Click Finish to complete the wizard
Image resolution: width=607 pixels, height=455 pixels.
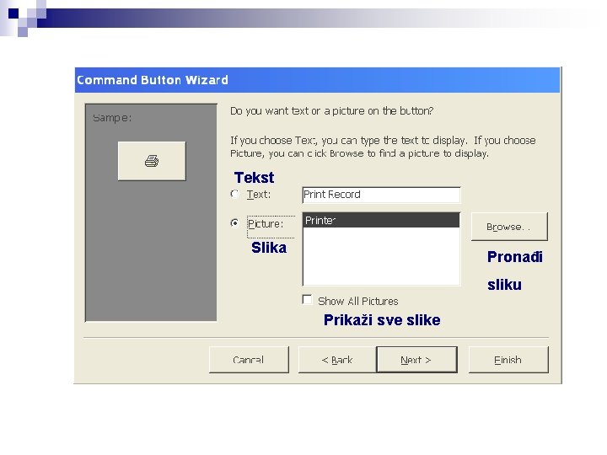tap(508, 360)
